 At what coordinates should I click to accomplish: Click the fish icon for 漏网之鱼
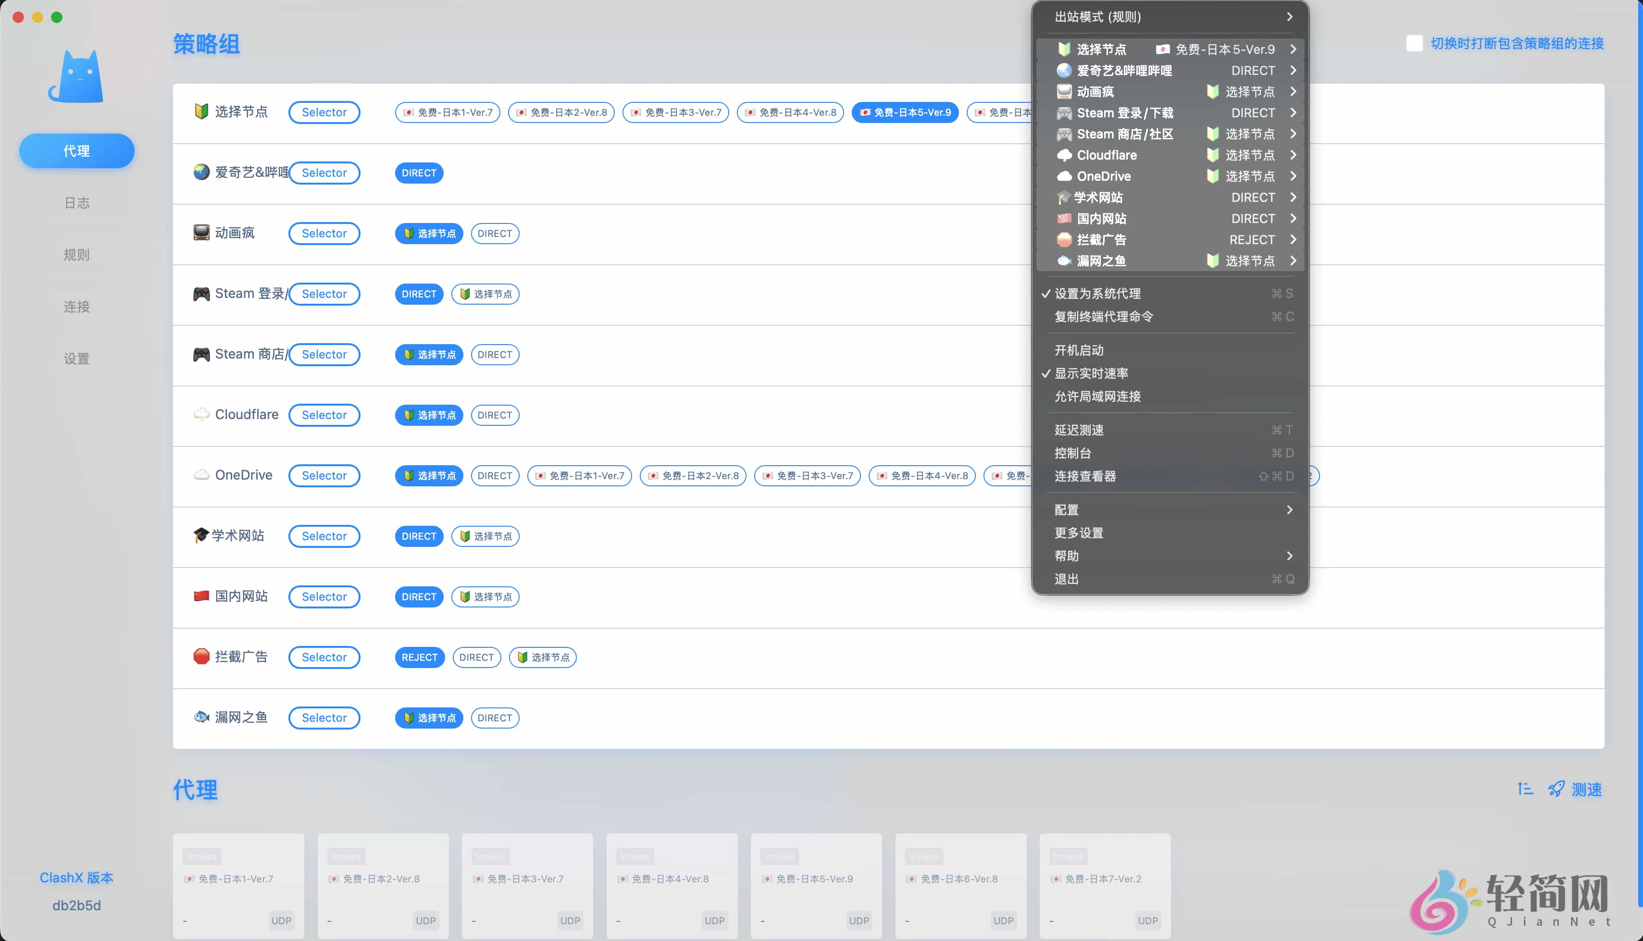coord(201,718)
